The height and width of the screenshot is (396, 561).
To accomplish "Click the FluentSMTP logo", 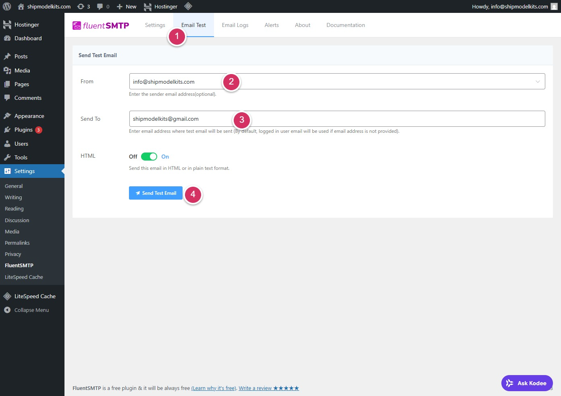I will tap(101, 25).
